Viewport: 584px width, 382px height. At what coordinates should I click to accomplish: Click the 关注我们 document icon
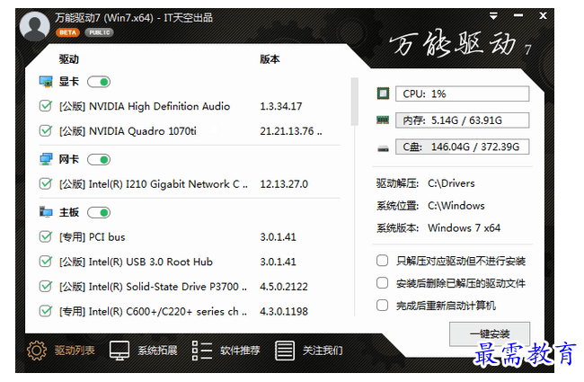tap(285, 351)
